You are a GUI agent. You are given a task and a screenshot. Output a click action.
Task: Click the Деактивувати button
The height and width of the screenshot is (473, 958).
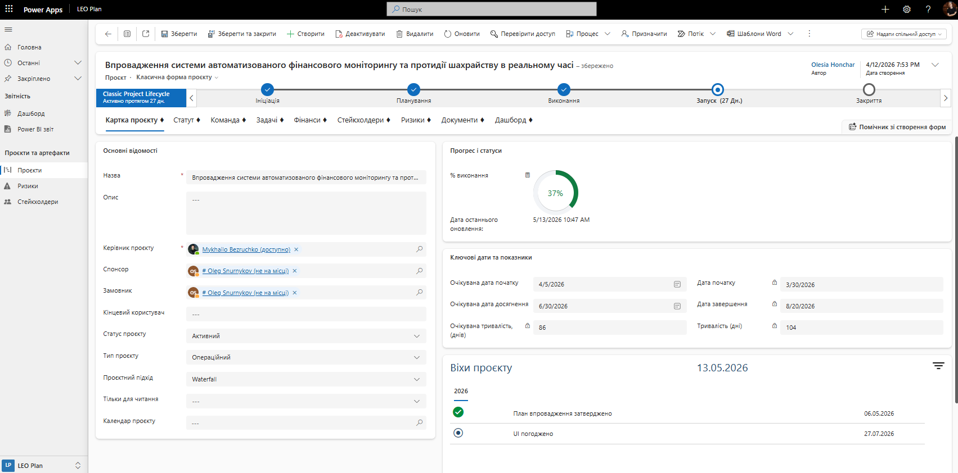360,34
